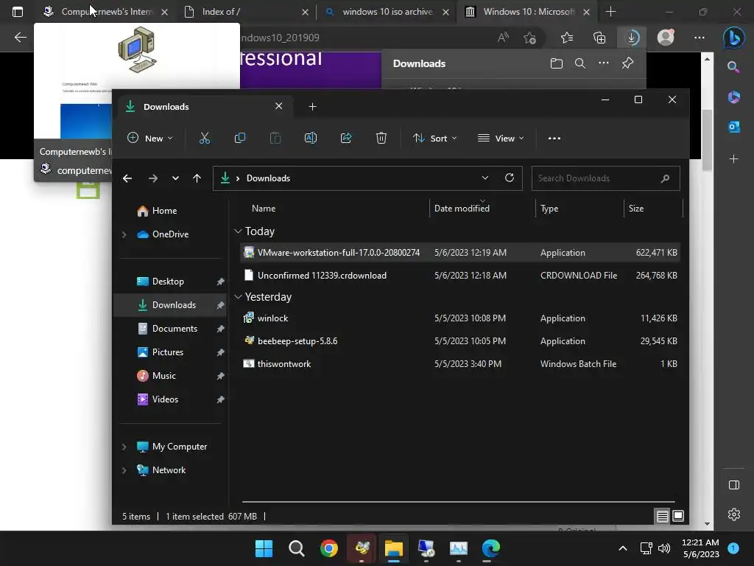Select the VMware-workstation-full file row
754x566 pixels.
(459, 253)
